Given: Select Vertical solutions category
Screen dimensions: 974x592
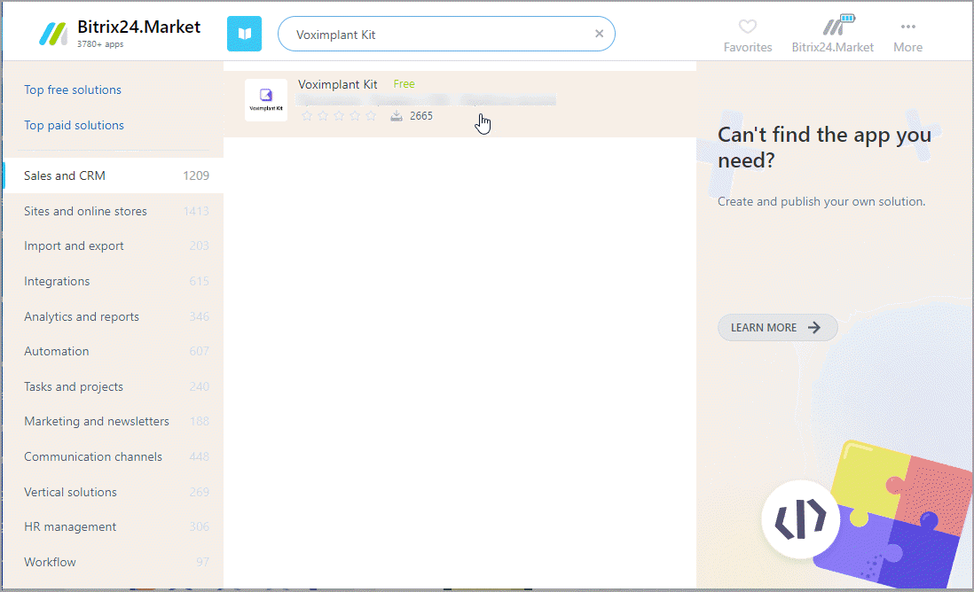Looking at the screenshot, I should (113, 492).
